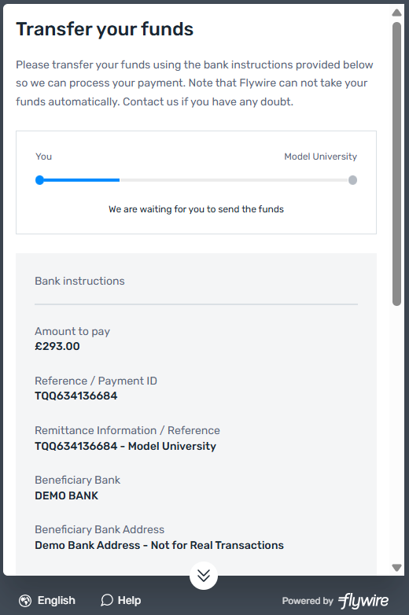Open the English language selector
The height and width of the screenshot is (615, 409).
[x=56, y=601]
